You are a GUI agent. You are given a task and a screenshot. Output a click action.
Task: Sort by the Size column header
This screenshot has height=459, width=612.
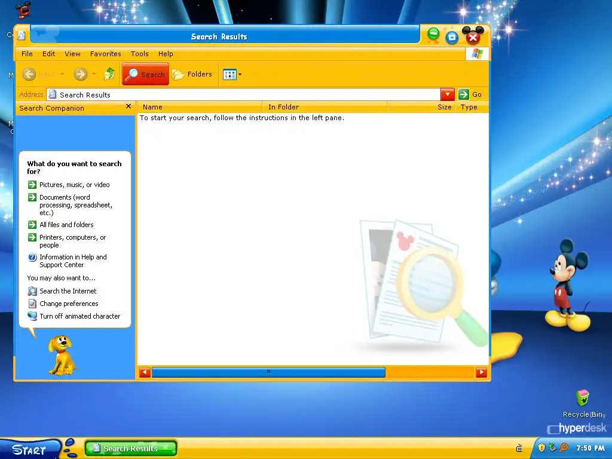click(x=421, y=107)
